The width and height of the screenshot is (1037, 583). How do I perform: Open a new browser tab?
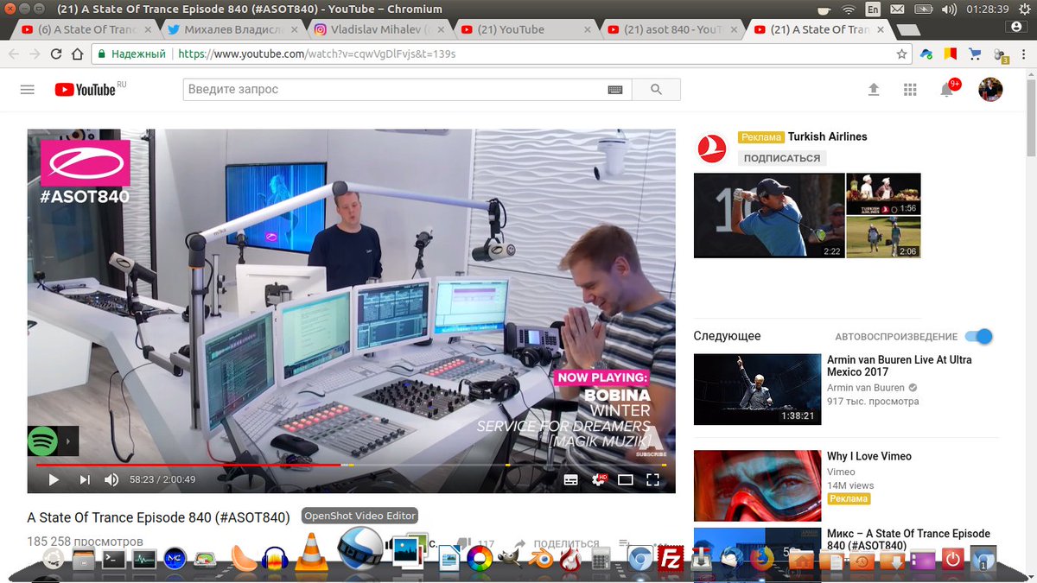coord(907,29)
